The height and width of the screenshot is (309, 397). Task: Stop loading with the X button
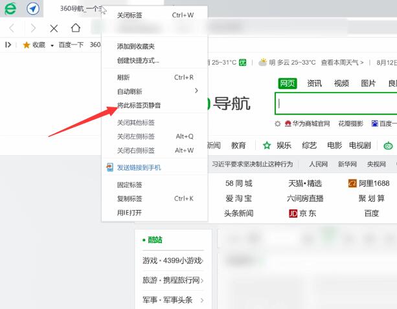(54, 28)
